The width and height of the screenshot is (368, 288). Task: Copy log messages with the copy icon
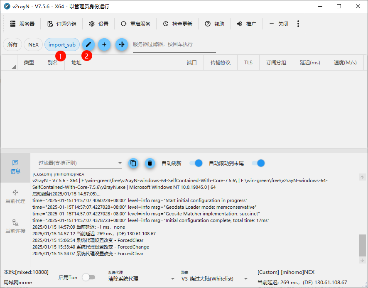pyautogui.click(x=133, y=163)
